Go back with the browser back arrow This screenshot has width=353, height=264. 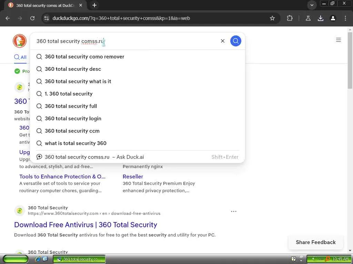click(x=8, y=18)
